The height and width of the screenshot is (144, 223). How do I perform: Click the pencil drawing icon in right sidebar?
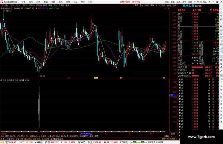[x=221, y=71]
